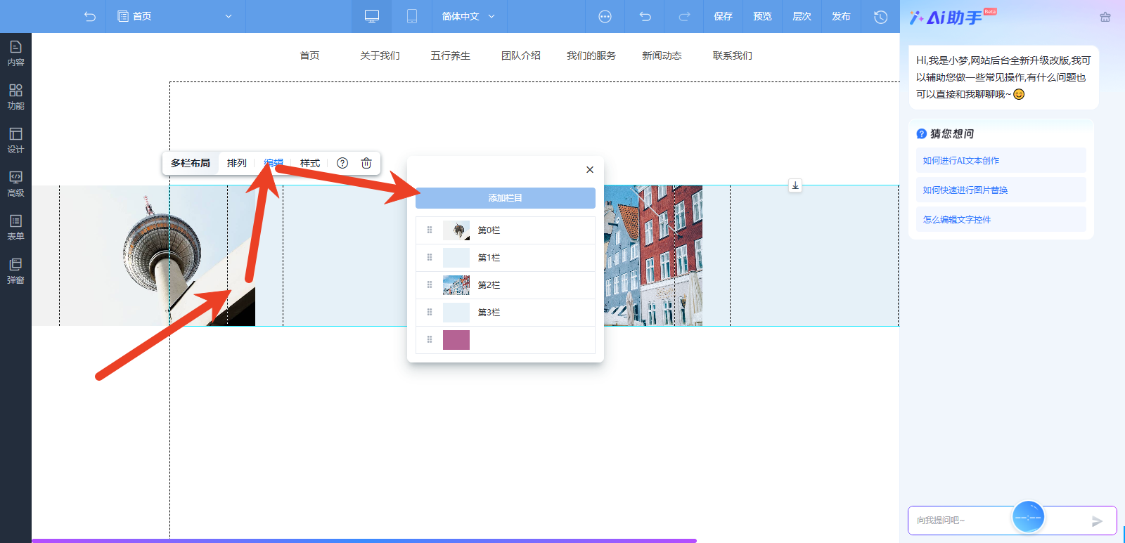Open 五行养生 in site navigation
The width and height of the screenshot is (1125, 543).
pyautogui.click(x=450, y=55)
